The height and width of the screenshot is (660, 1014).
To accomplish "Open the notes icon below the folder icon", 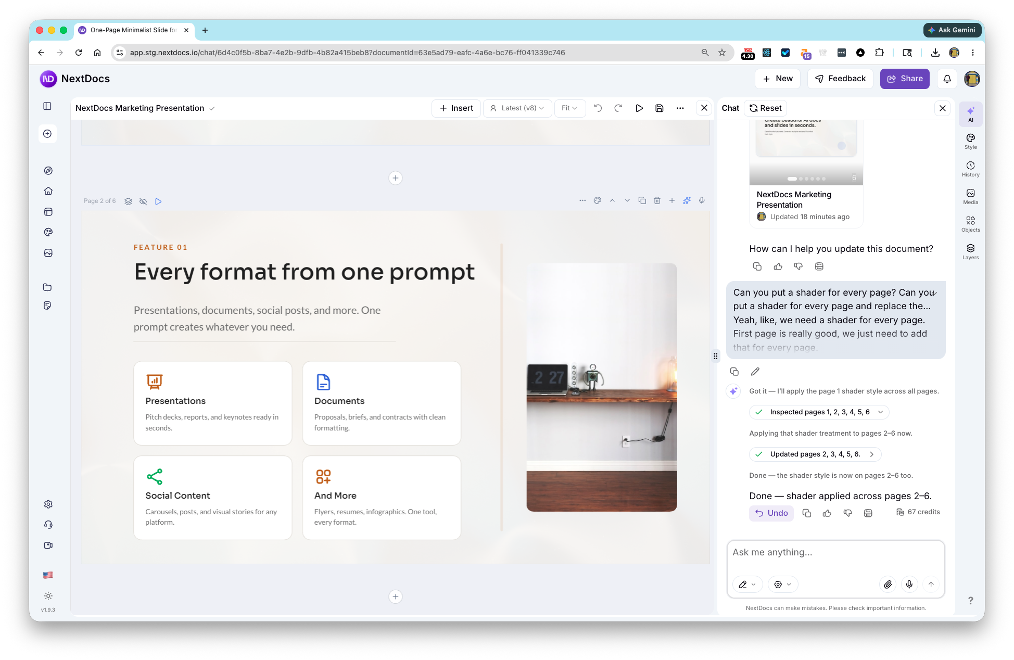I will pyautogui.click(x=47, y=306).
